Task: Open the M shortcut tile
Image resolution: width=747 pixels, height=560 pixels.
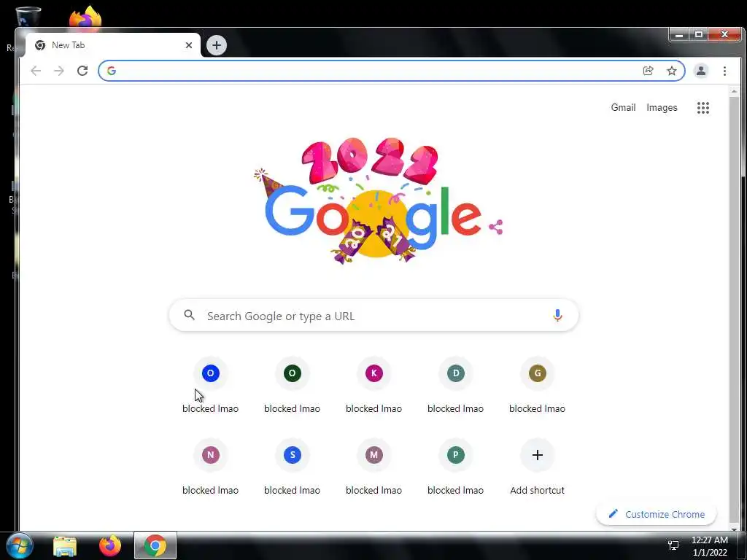Action: 374,467
